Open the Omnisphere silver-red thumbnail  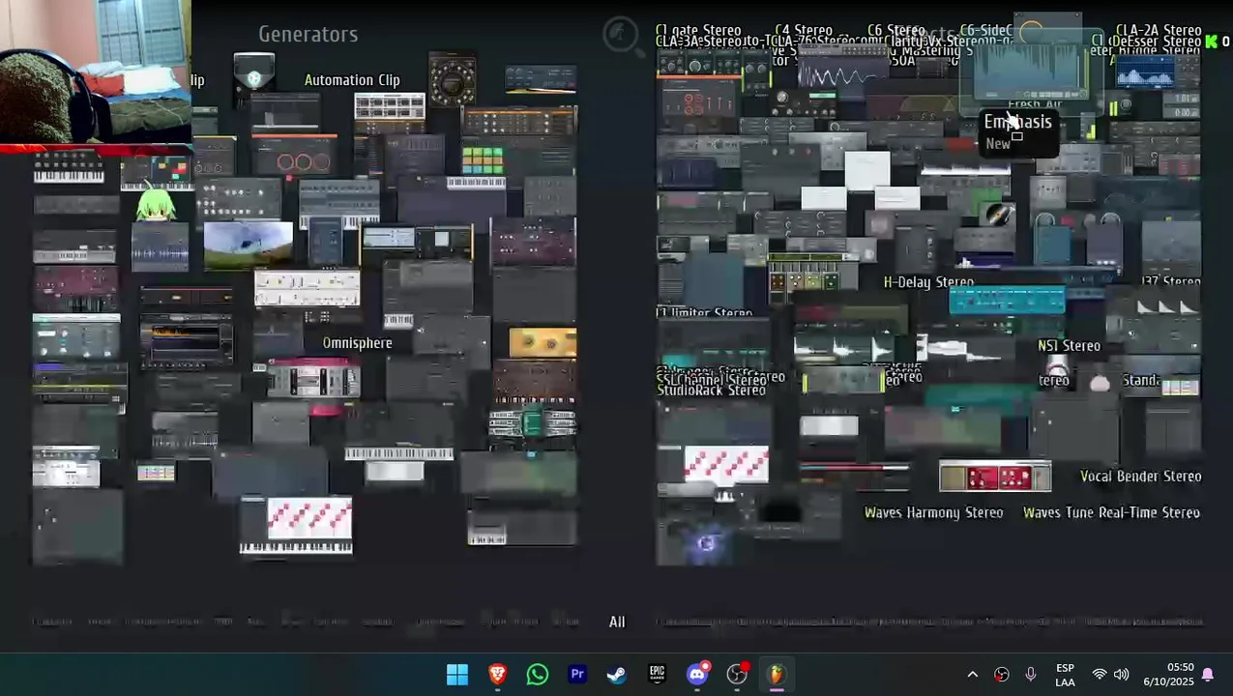click(312, 378)
